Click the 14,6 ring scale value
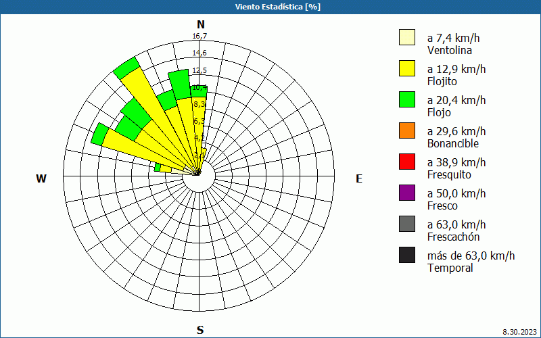Viewport: 541px width, 338px height. pyautogui.click(x=199, y=53)
